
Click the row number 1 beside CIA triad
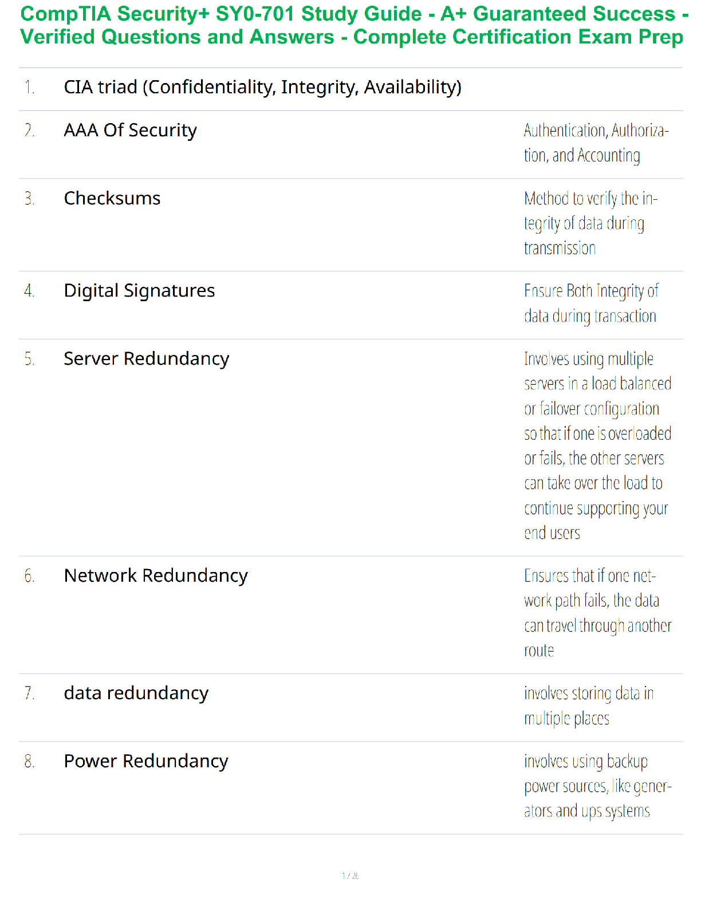(29, 88)
